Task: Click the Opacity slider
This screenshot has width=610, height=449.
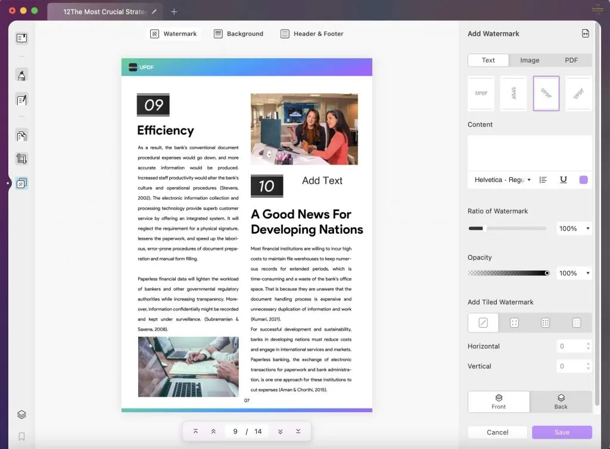Action: click(509, 273)
